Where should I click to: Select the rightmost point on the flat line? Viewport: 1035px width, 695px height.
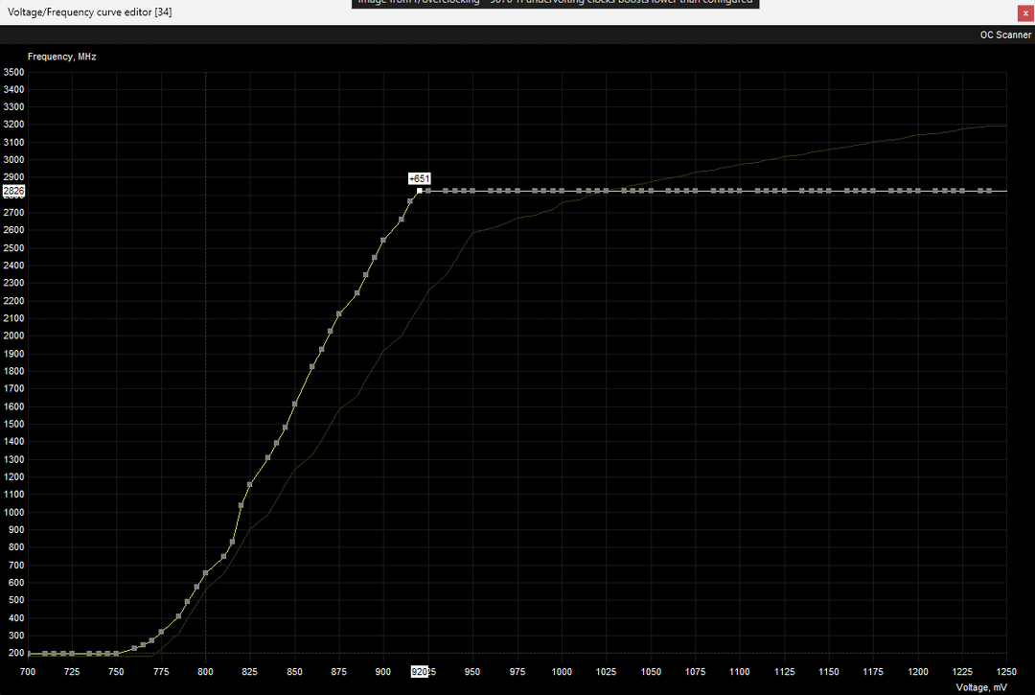click(990, 191)
